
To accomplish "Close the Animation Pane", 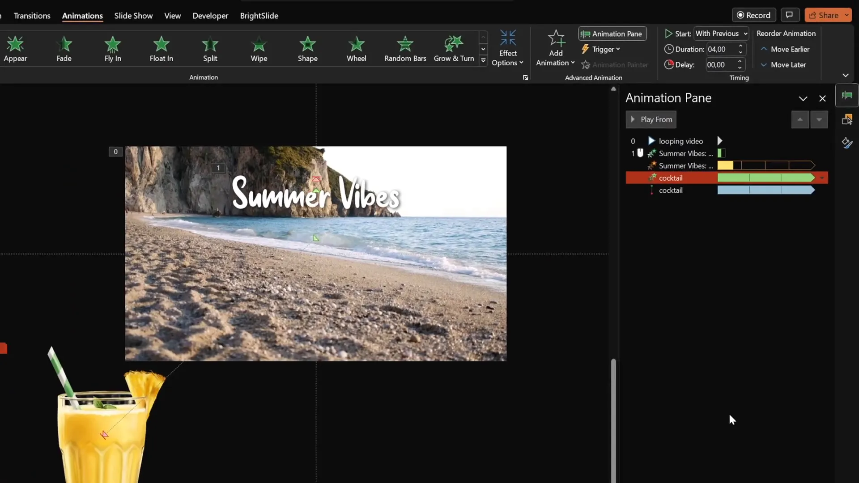I will click(822, 98).
